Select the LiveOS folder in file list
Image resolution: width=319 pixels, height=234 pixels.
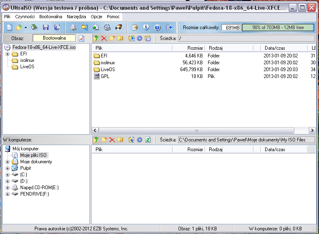108,70
